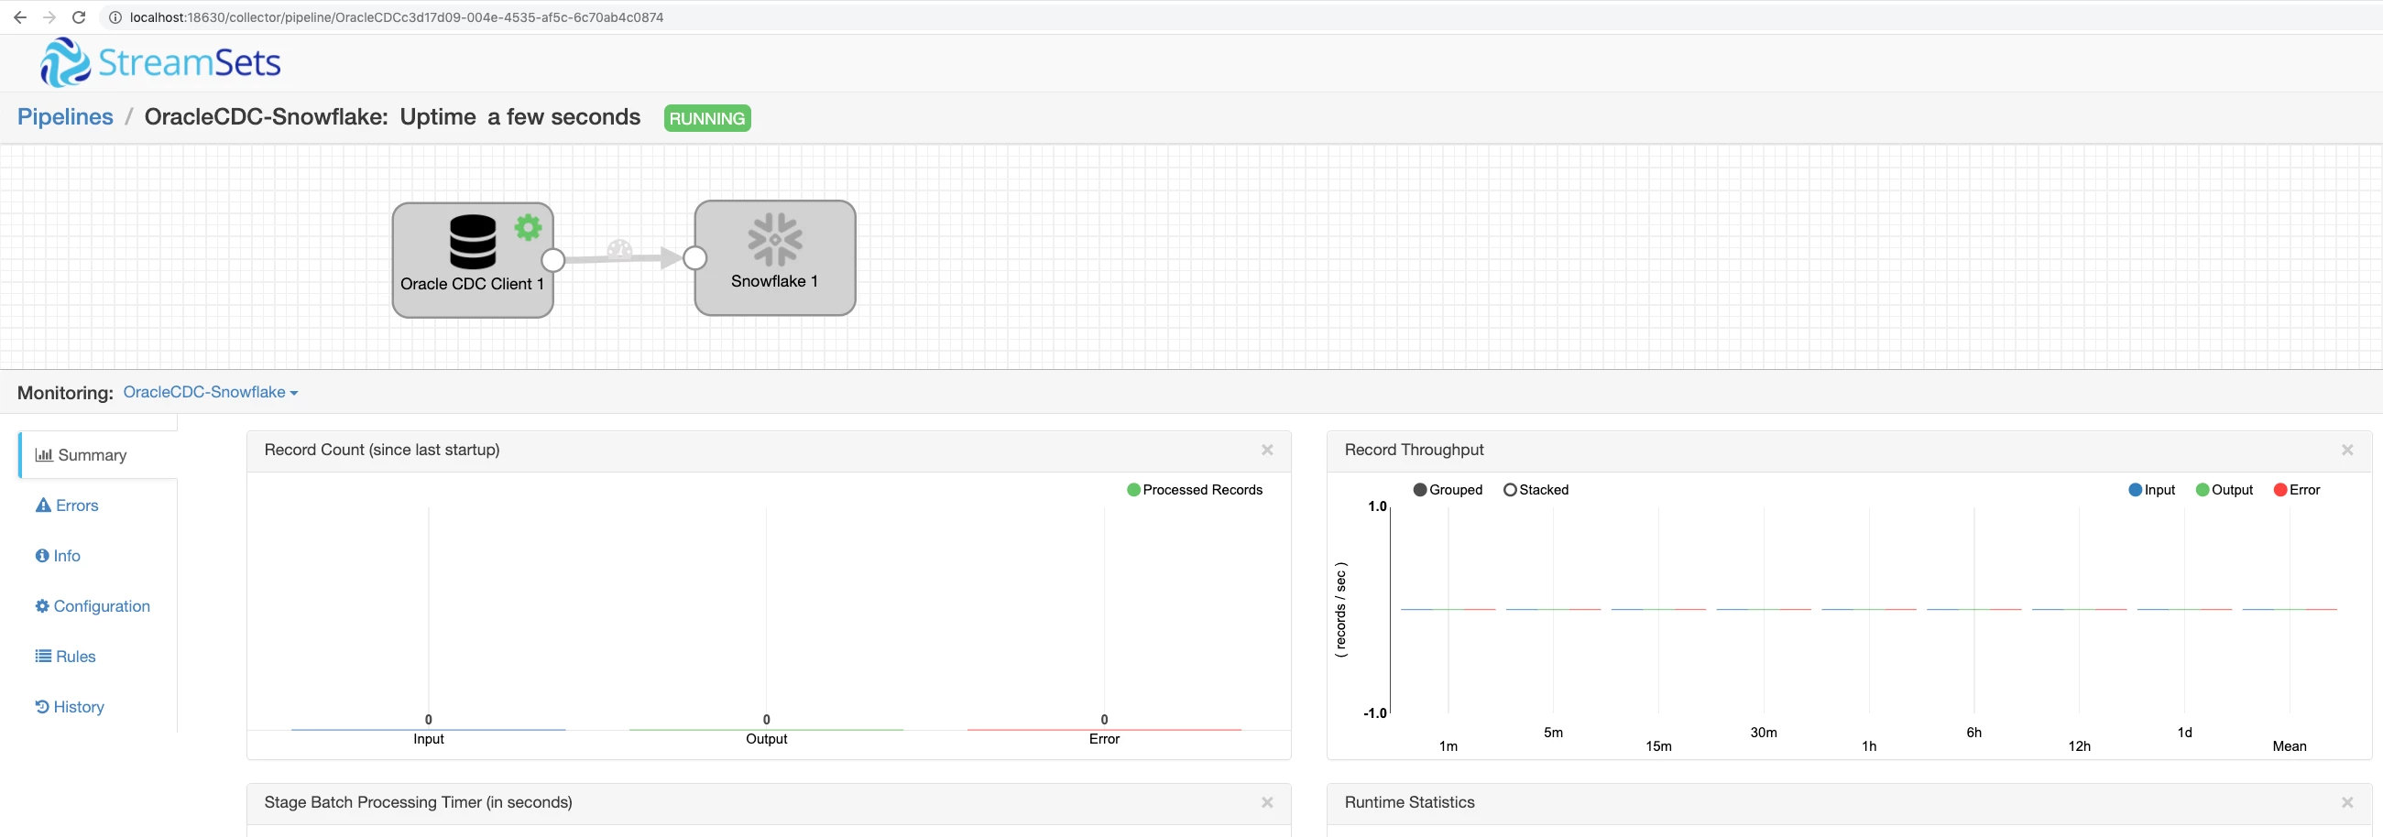Open the OracleCDC-Snowflake monitoring dropdown
Screen dimensions: 2383x837
click(x=210, y=392)
